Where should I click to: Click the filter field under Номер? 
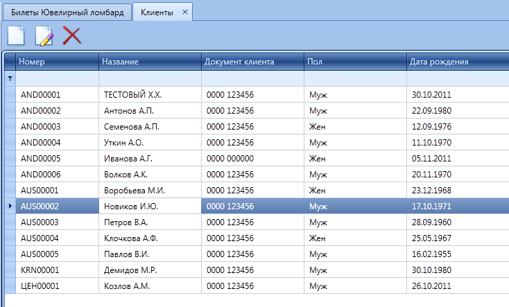pos(57,79)
